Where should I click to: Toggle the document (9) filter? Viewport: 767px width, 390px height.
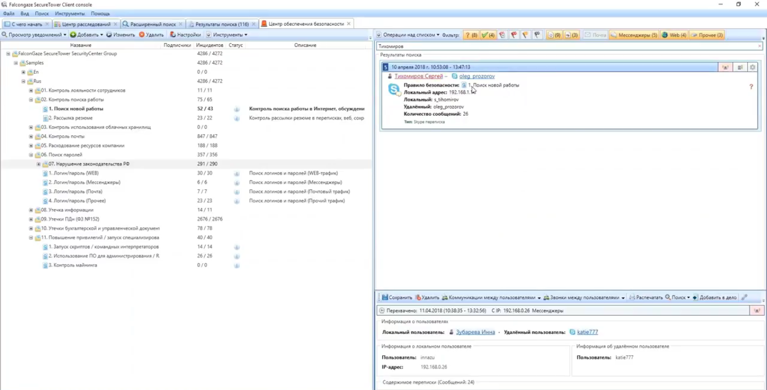554,35
